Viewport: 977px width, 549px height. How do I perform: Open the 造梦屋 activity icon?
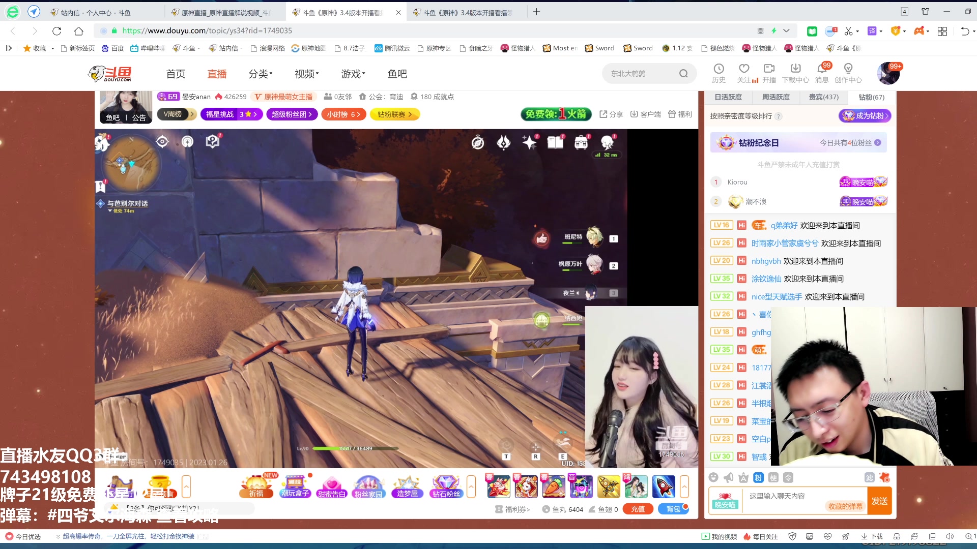pyautogui.click(x=407, y=486)
